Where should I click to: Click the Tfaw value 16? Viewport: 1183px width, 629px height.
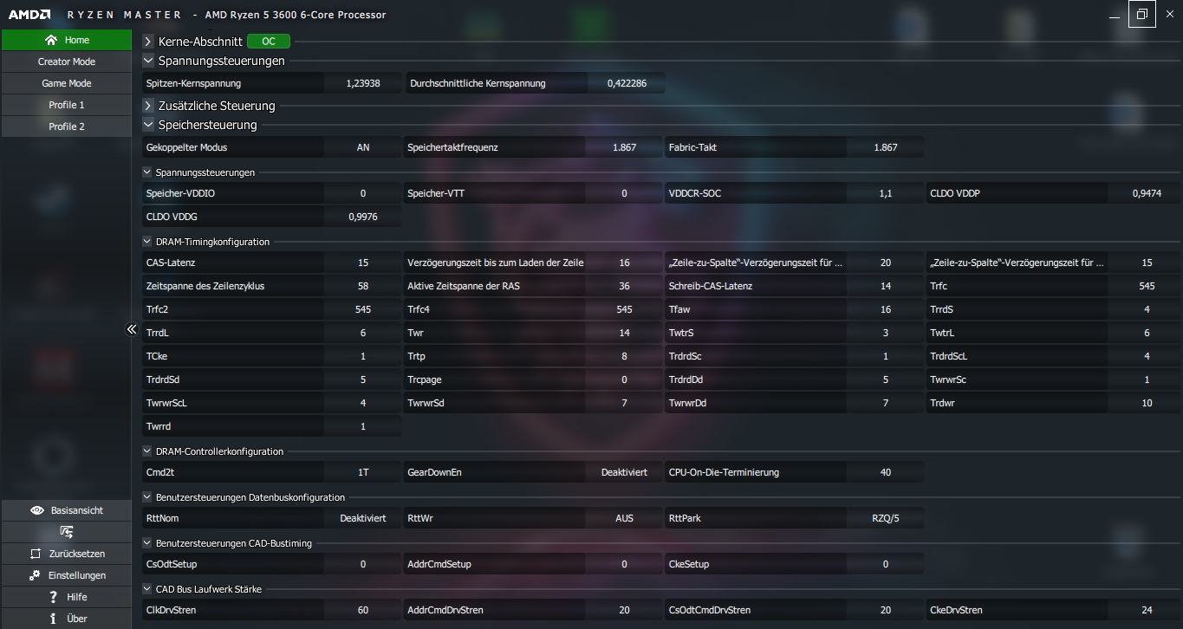[x=885, y=309]
